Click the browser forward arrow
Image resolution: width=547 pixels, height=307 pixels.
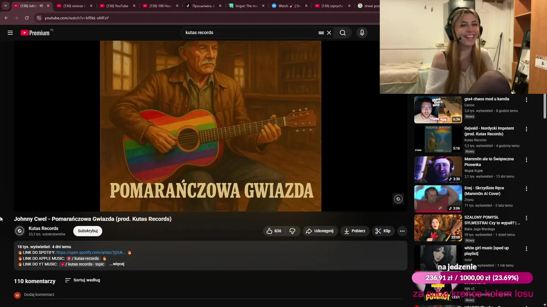[16, 18]
